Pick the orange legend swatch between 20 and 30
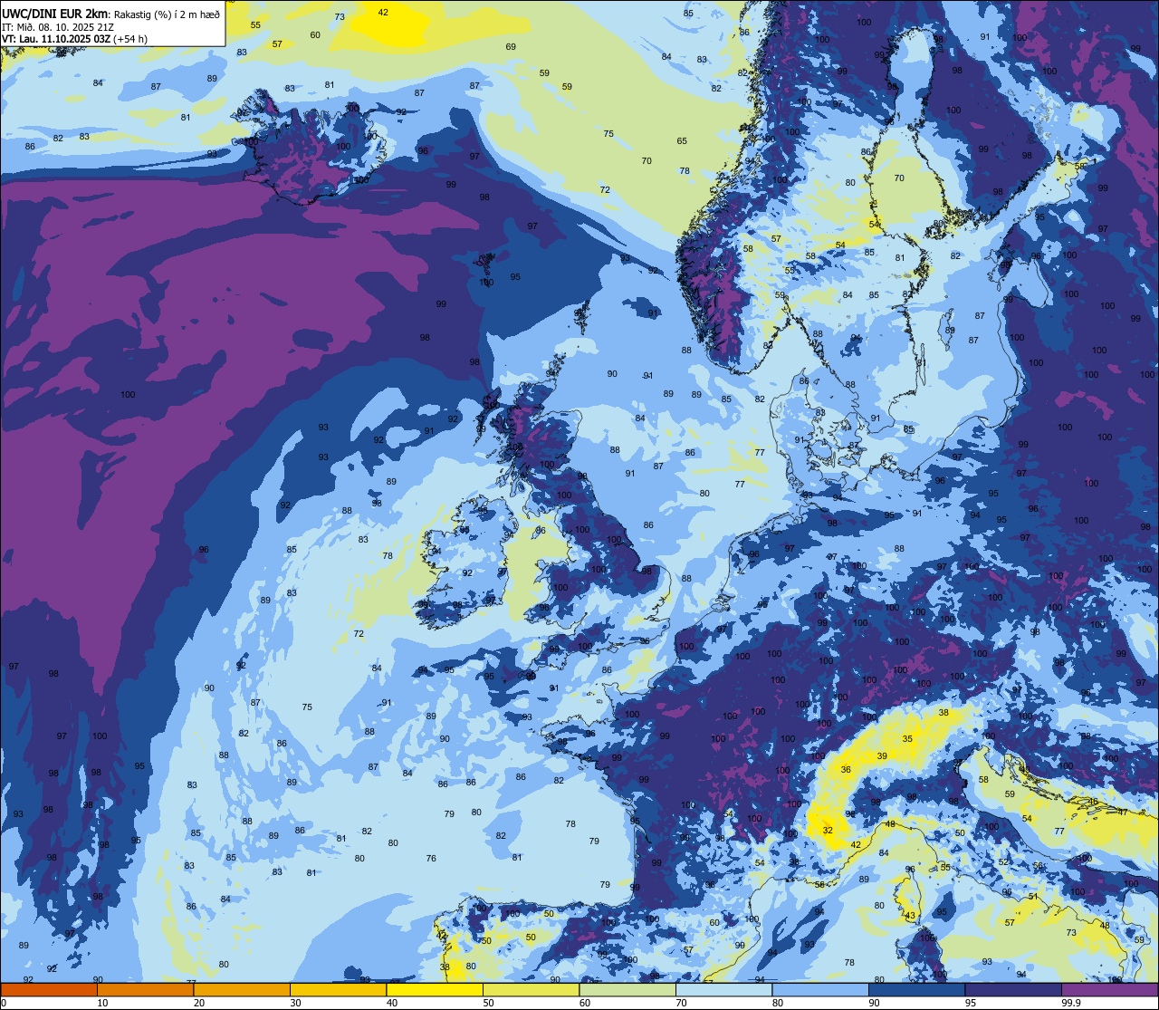This screenshot has width=1159, height=1010. click(242, 989)
